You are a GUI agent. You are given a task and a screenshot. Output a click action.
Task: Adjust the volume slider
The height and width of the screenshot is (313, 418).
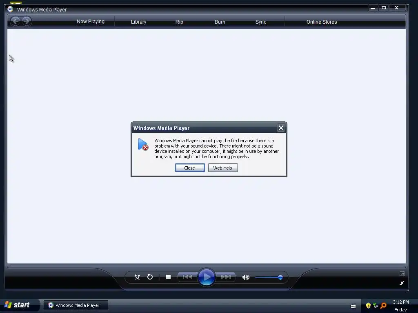[x=269, y=277]
